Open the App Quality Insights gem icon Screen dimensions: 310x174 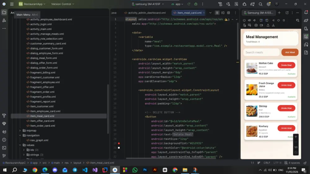pyautogui.click(x=4, y=124)
